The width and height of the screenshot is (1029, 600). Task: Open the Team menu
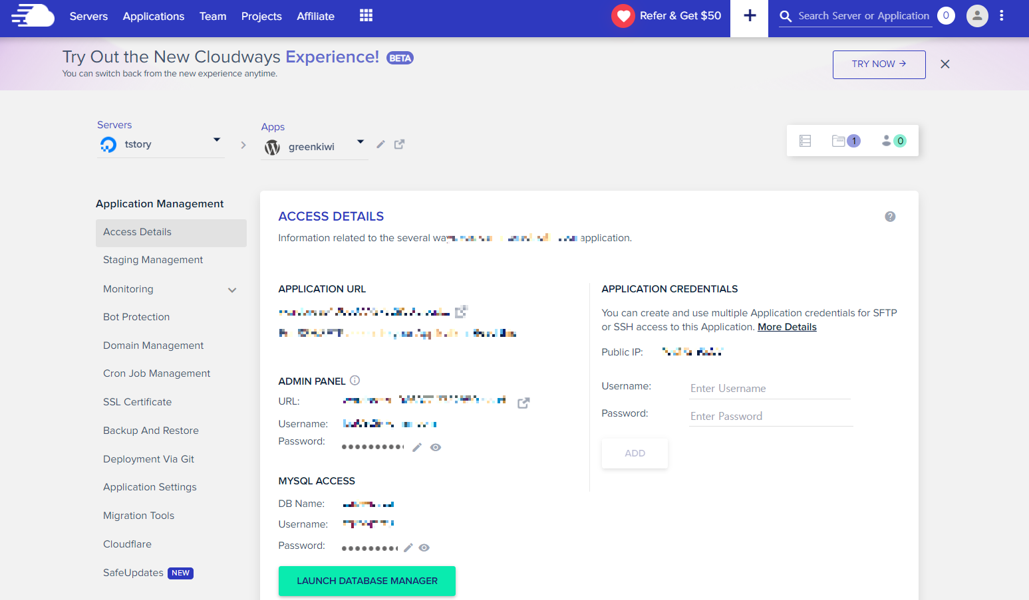click(x=213, y=16)
